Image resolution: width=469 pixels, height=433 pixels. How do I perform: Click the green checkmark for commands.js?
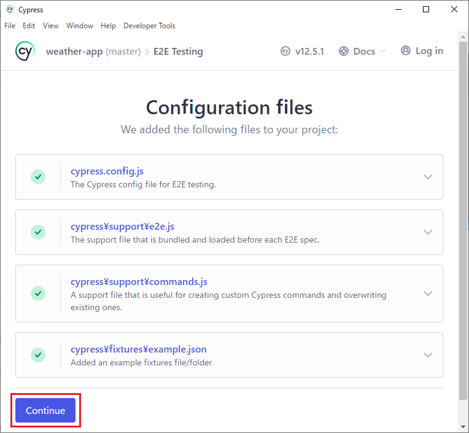pos(38,294)
